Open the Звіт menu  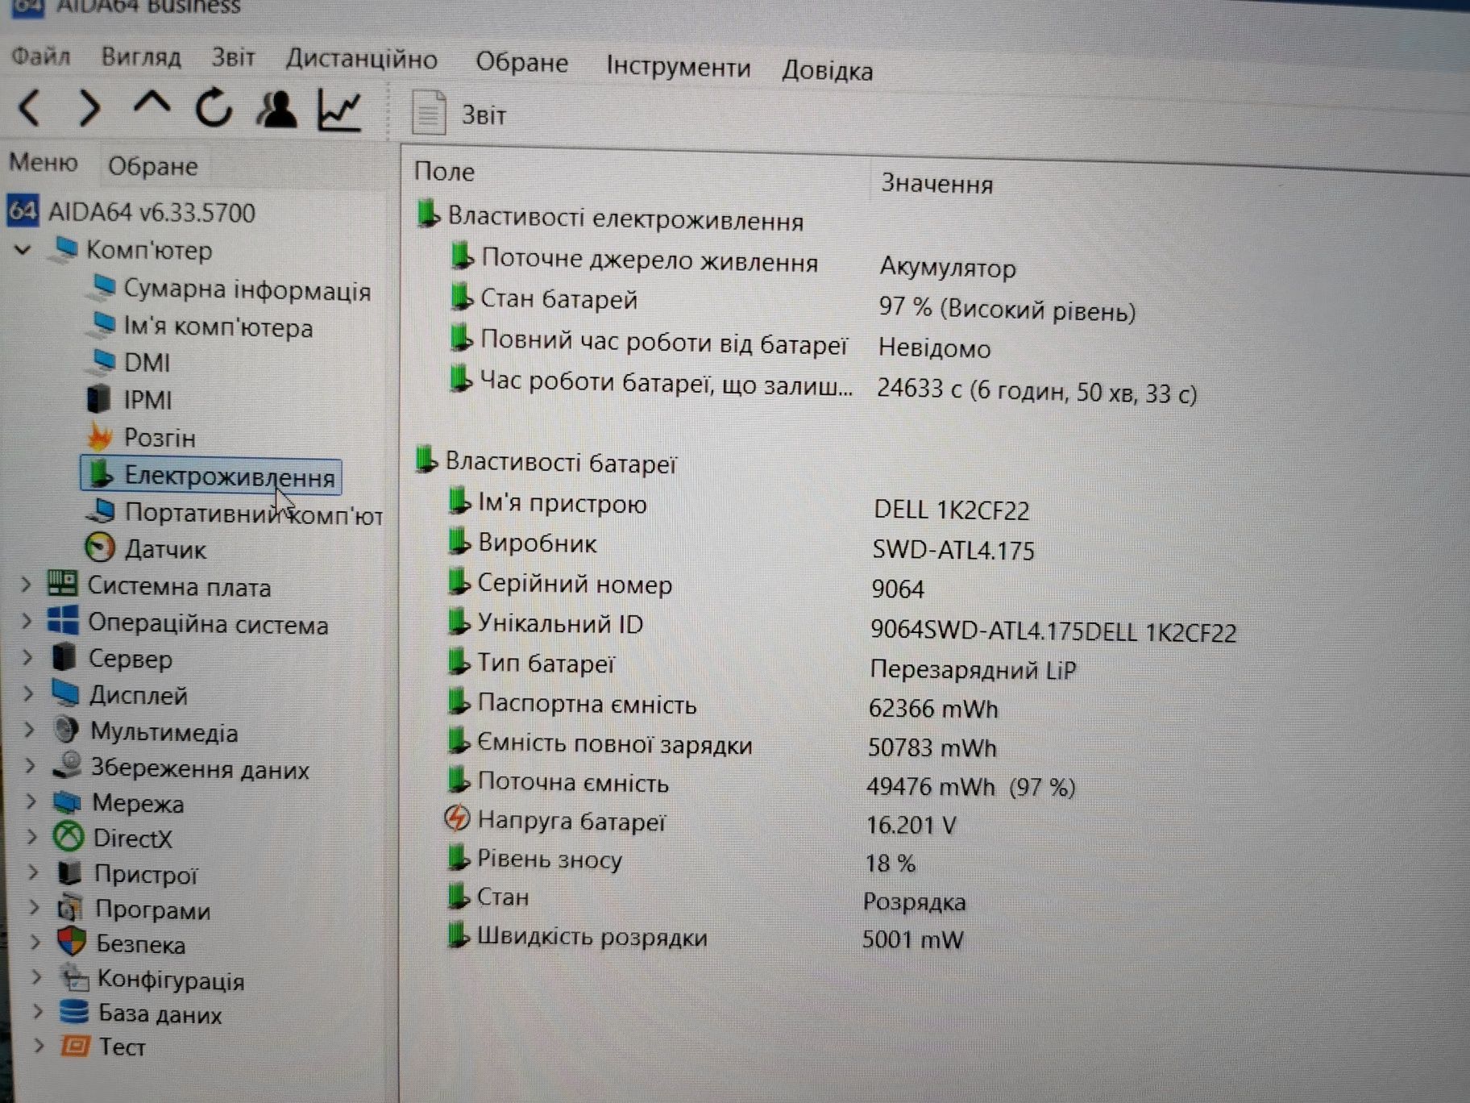tap(233, 57)
